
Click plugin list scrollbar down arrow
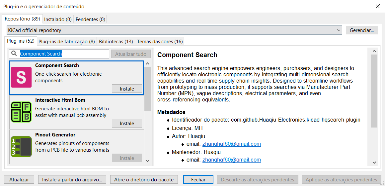click(x=148, y=161)
